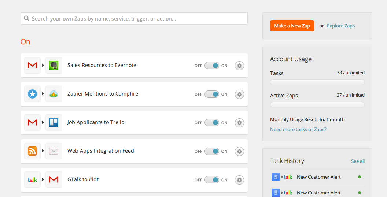Click the blue star mentions icon
Image resolution: width=387 pixels, height=197 pixels.
(32, 94)
